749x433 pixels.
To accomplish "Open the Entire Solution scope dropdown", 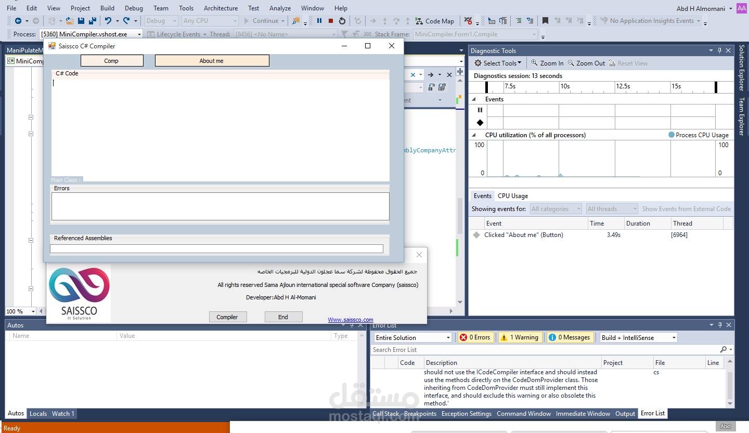I will [412, 337].
